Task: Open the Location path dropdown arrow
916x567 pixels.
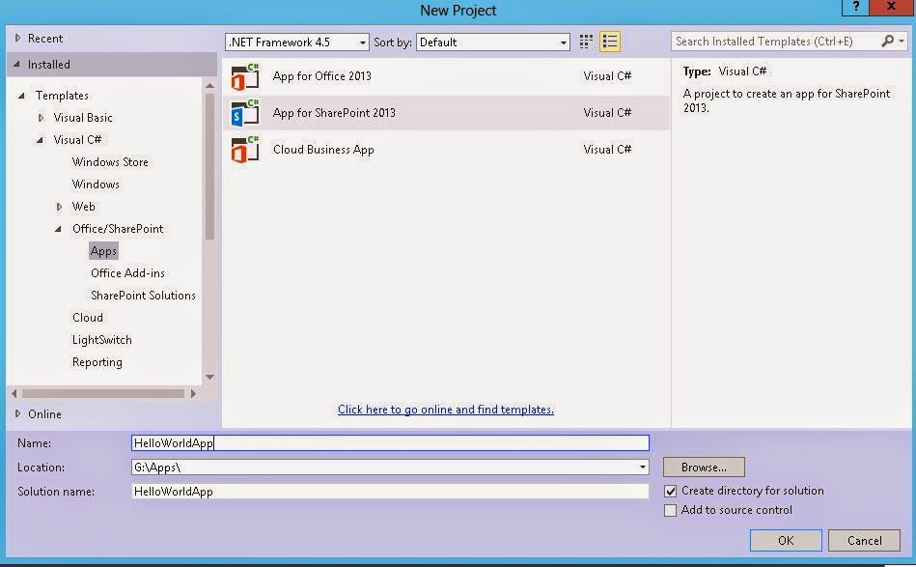Action: pos(643,468)
